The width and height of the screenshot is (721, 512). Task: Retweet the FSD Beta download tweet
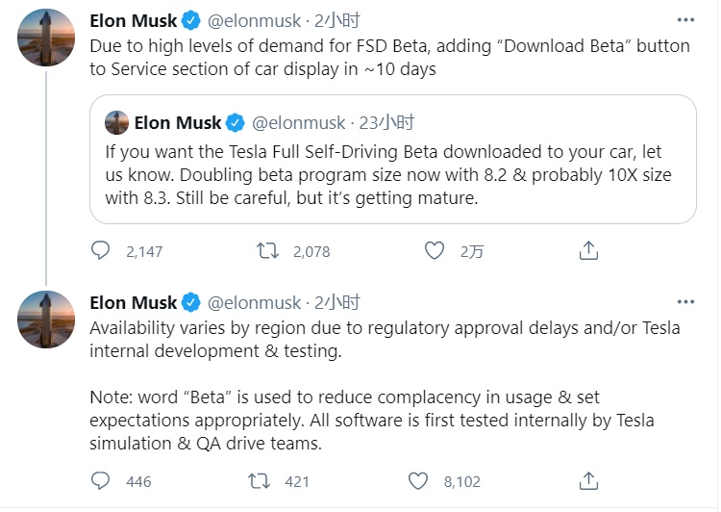(x=267, y=251)
